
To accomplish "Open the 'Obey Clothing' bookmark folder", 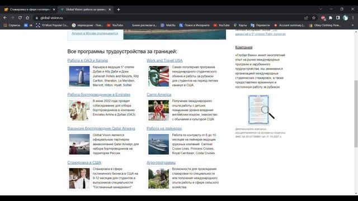I will (x=325, y=25).
